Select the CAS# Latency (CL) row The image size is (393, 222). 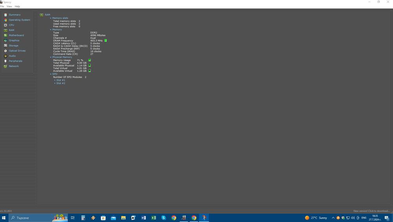[77, 43]
